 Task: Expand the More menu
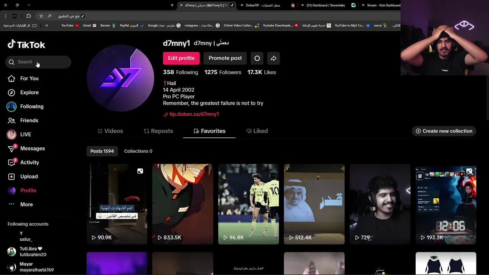[21, 204]
